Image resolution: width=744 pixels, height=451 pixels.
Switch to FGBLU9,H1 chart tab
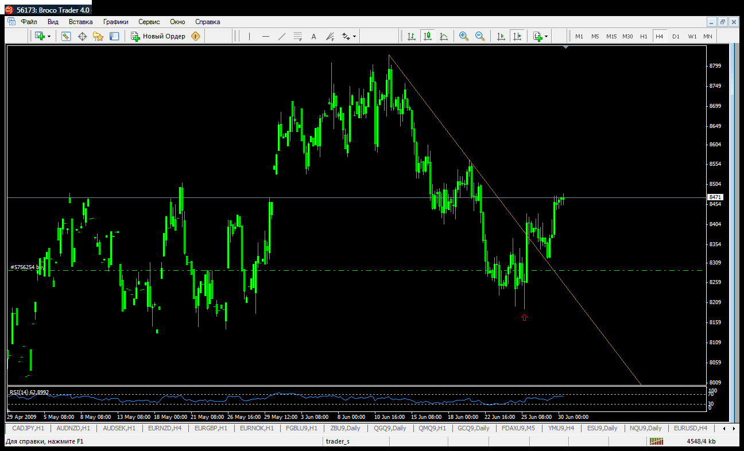pyautogui.click(x=302, y=428)
